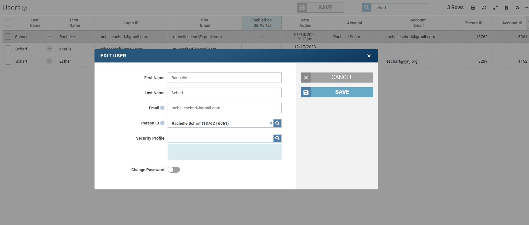Click the Security Profile input field
This screenshot has height=225, width=529.
[x=221, y=138]
